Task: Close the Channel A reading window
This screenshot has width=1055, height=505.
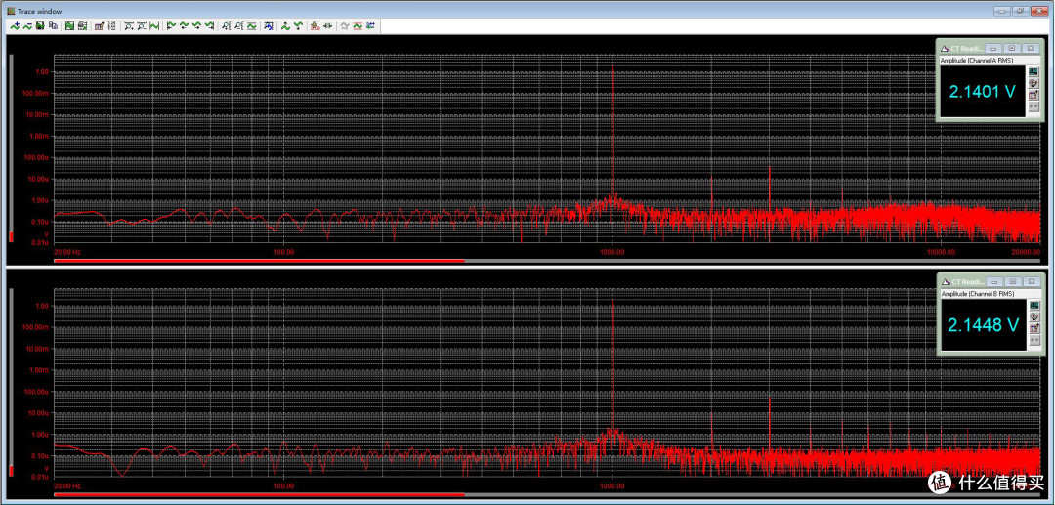Action: [1031, 49]
